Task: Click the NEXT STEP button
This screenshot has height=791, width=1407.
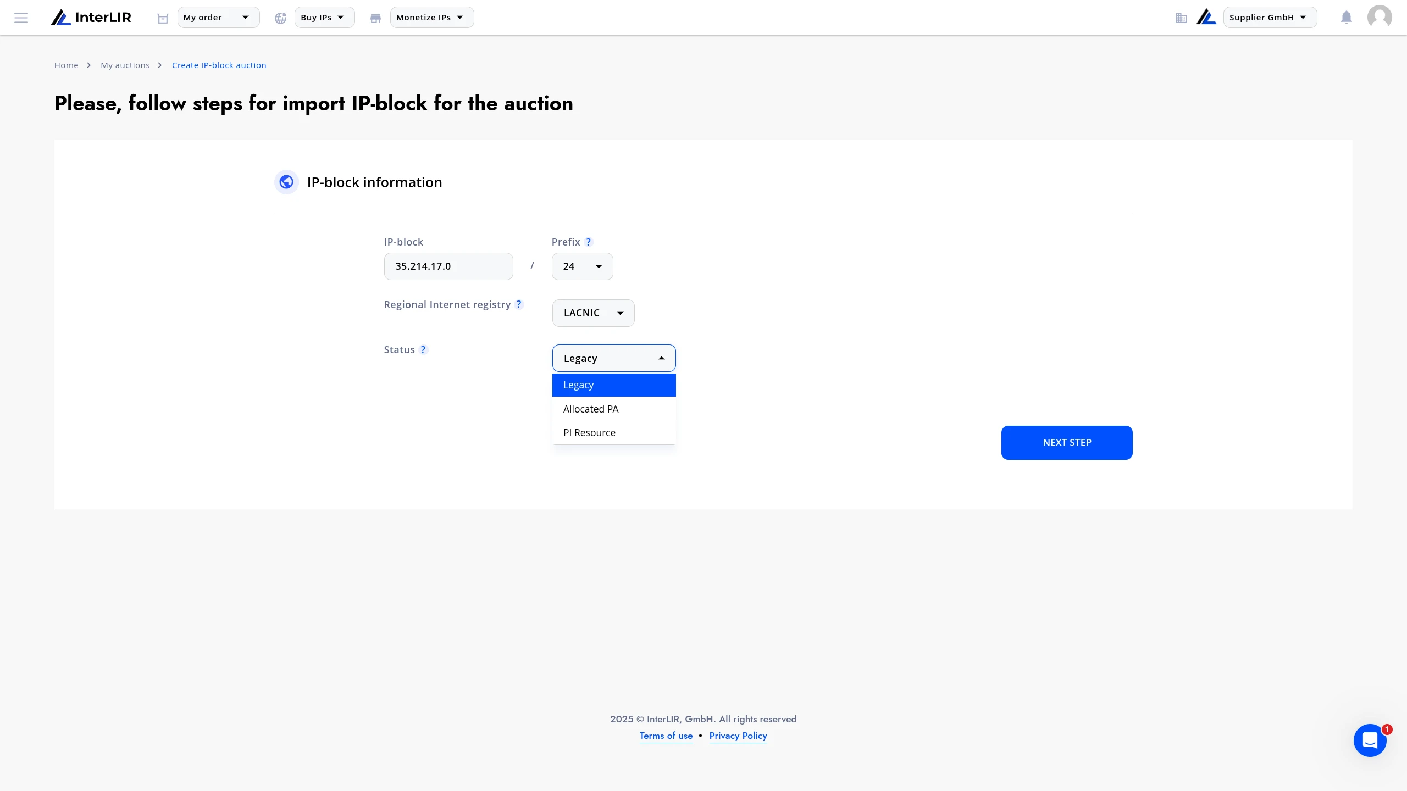Action: point(1067,443)
